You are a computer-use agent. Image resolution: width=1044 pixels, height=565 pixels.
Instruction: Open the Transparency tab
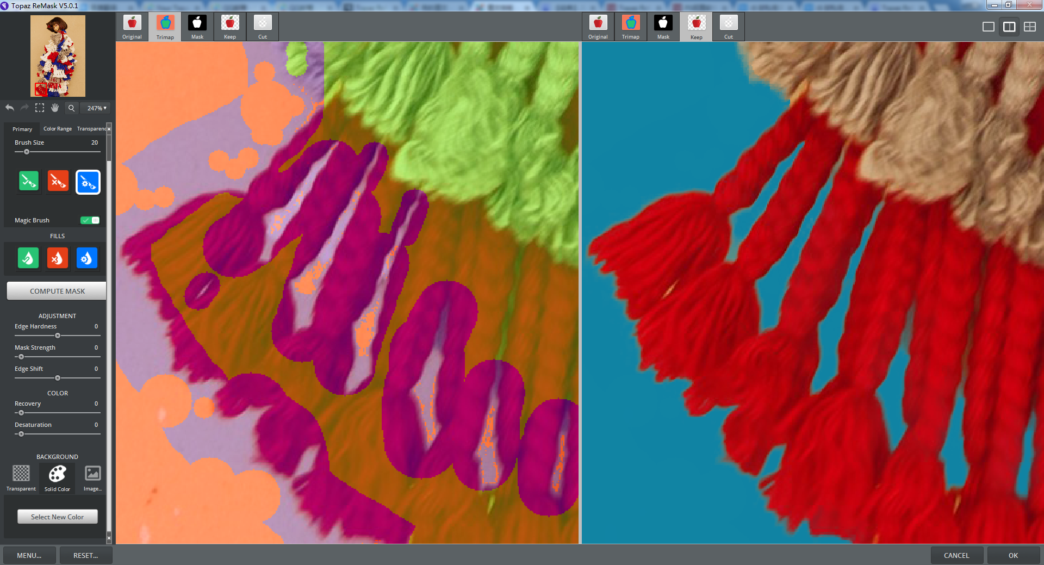click(x=91, y=129)
